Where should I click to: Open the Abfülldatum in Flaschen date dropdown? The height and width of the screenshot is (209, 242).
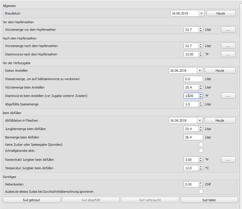[200, 120]
